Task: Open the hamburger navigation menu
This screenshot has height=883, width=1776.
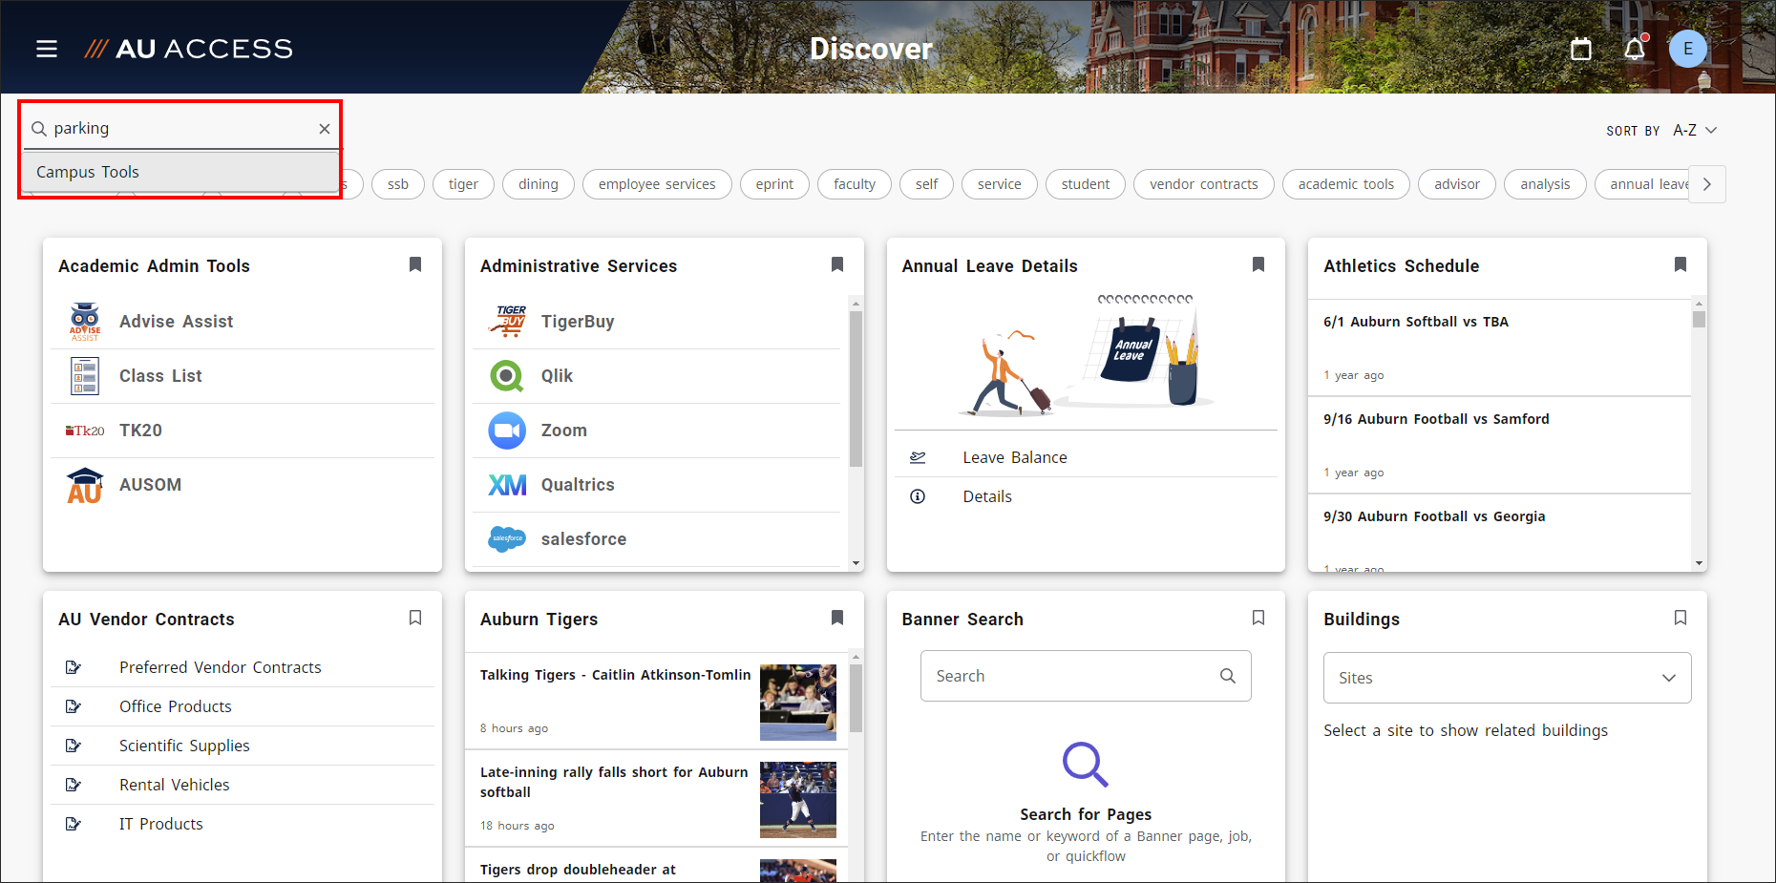Action: [47, 49]
